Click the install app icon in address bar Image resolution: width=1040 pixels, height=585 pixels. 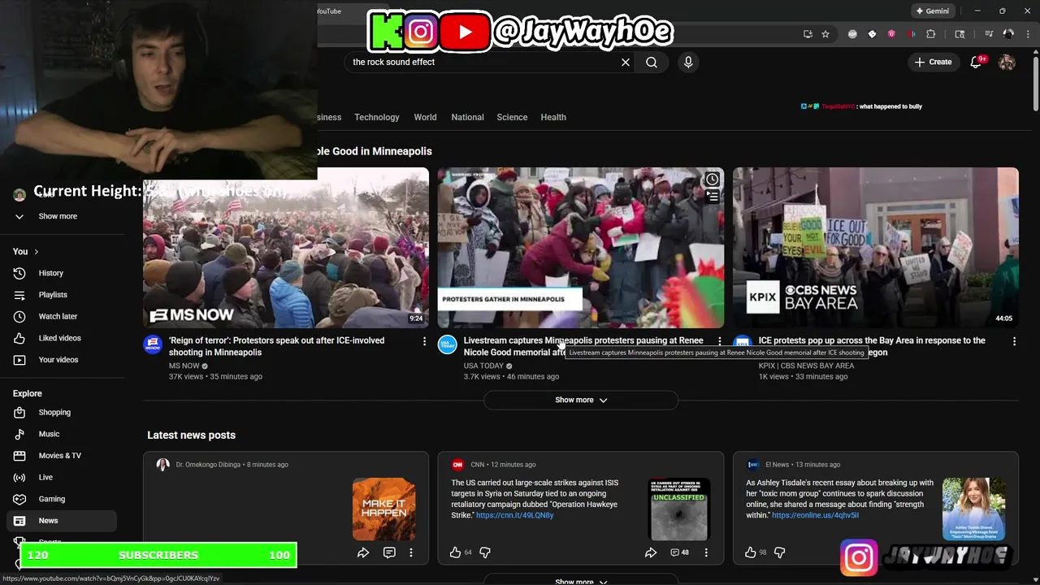[x=808, y=34]
